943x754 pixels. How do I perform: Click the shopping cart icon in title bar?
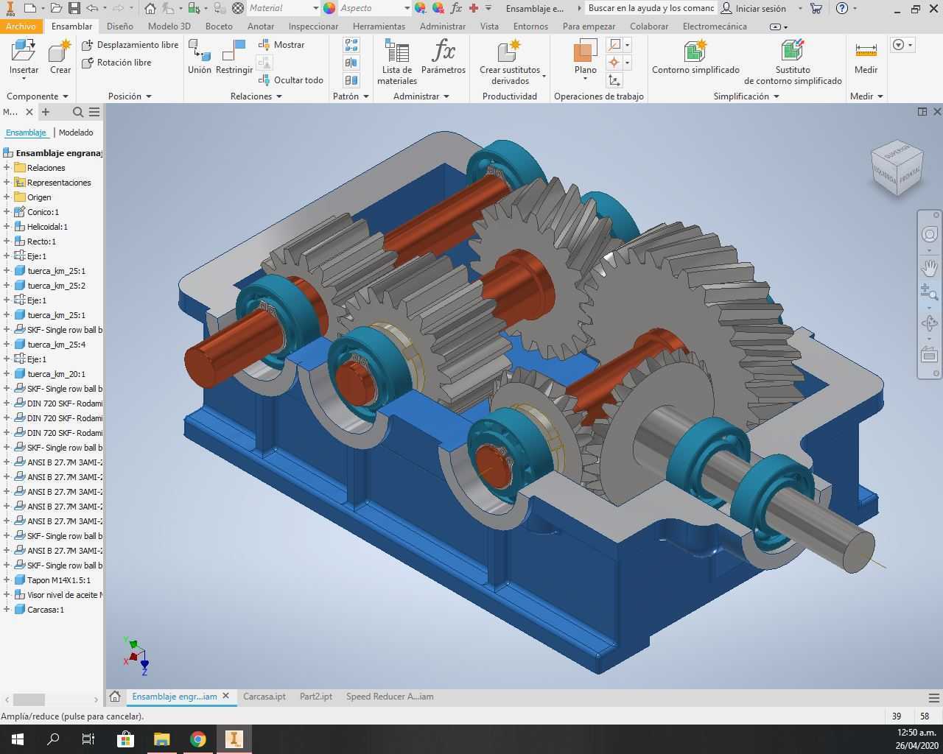pos(816,8)
